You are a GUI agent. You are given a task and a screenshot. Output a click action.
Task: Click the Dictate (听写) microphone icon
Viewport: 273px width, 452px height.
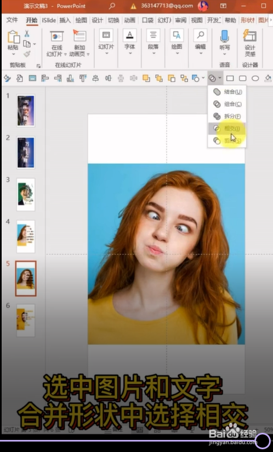tap(224, 36)
